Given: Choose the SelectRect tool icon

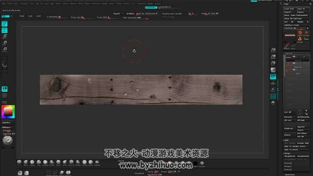Looking at the screenshot, I should (48, 173).
